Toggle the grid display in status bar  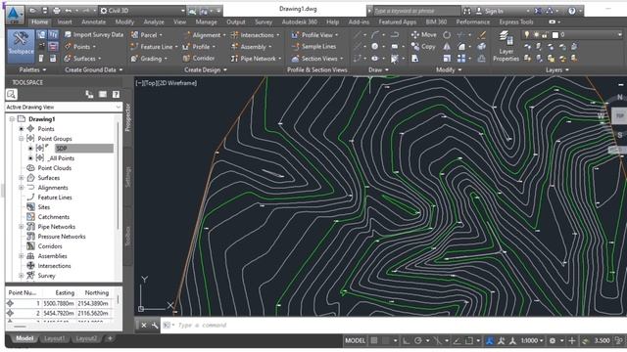pyautogui.click(x=374, y=340)
